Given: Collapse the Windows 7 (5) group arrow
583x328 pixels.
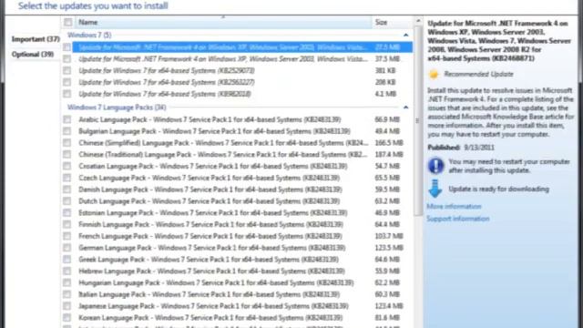Looking at the screenshot, I should 405,35.
